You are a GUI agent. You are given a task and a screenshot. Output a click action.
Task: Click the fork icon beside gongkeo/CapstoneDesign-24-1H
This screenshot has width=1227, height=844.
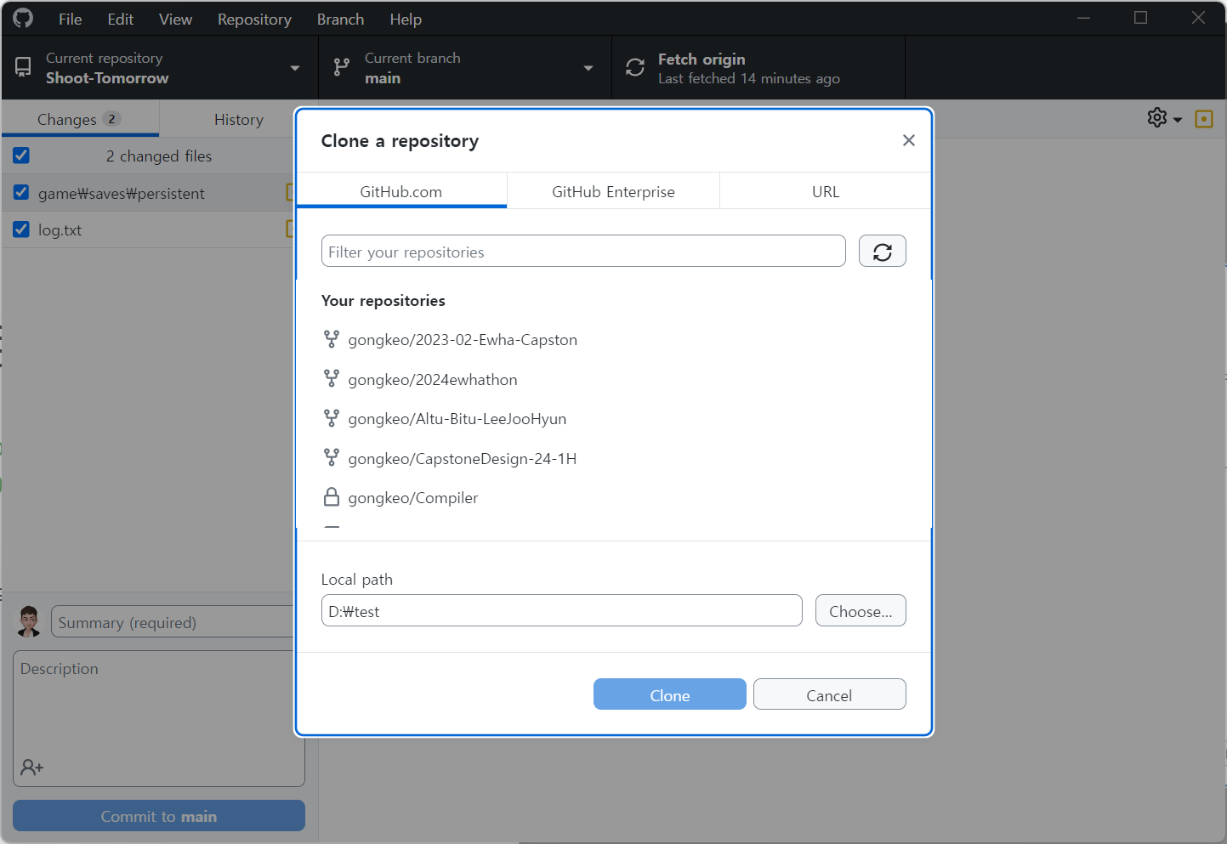tap(332, 457)
